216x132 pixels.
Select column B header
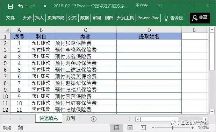(x=41, y=30)
